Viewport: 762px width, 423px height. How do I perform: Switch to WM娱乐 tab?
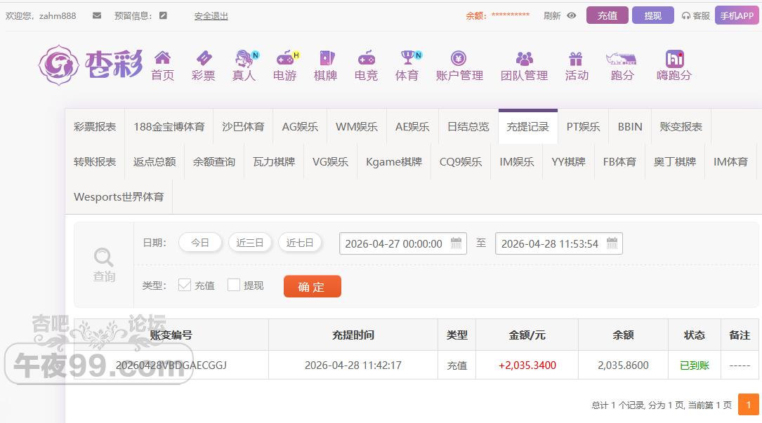(x=357, y=127)
